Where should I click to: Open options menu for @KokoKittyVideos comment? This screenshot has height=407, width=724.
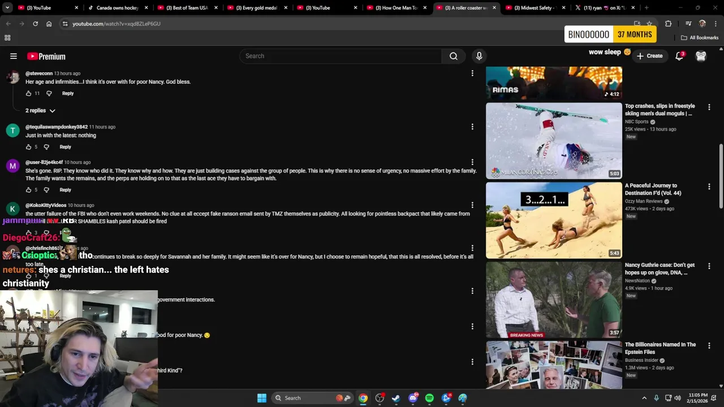472,205
